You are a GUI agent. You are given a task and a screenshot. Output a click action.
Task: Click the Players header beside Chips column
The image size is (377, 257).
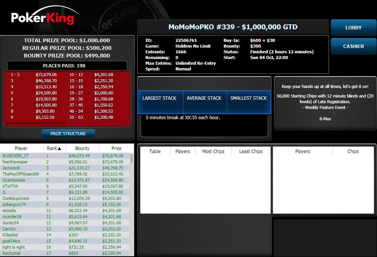pyautogui.click(x=302, y=151)
